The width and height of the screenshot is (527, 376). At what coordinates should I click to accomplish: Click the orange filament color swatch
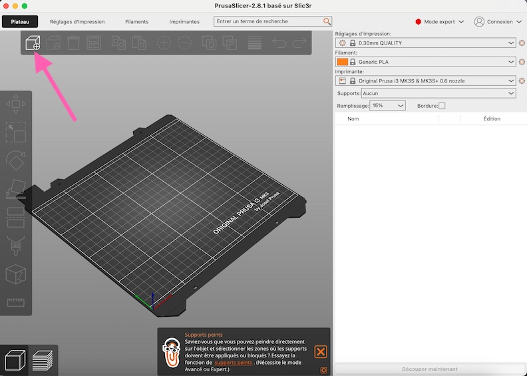tap(342, 62)
